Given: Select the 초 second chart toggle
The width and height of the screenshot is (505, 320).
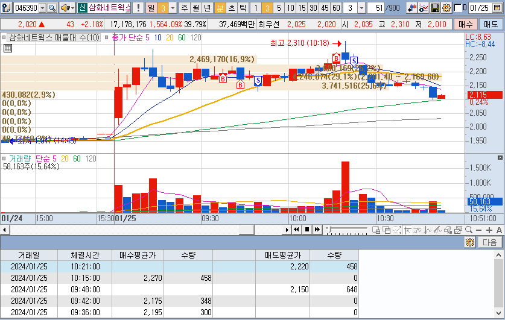Looking at the screenshot, I should coord(232,8).
